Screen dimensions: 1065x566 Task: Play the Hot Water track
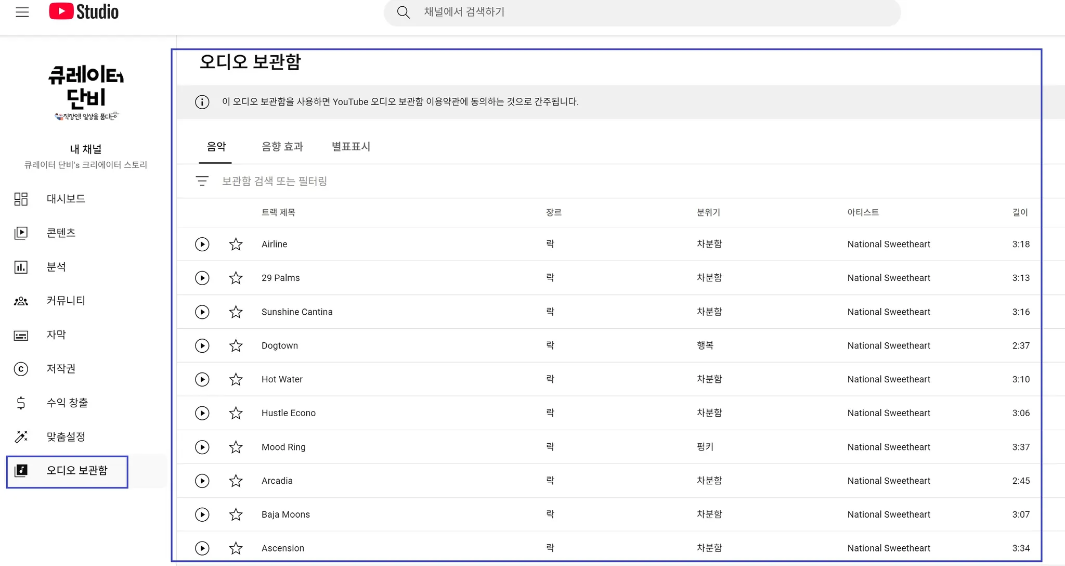coord(202,379)
